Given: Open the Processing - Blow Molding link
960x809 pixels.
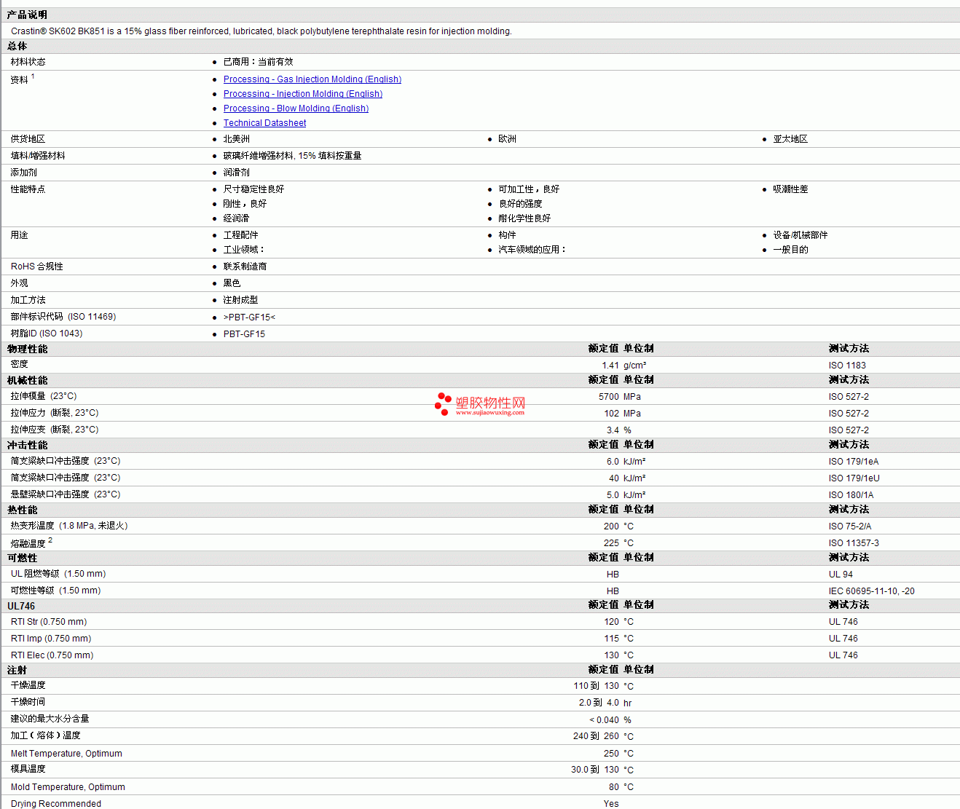Looking at the screenshot, I should [296, 108].
